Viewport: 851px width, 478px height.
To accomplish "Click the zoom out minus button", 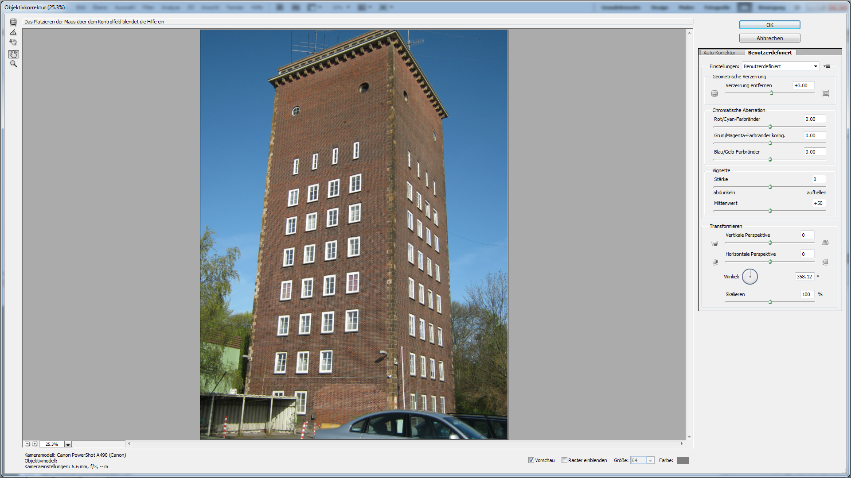I will click(27, 444).
